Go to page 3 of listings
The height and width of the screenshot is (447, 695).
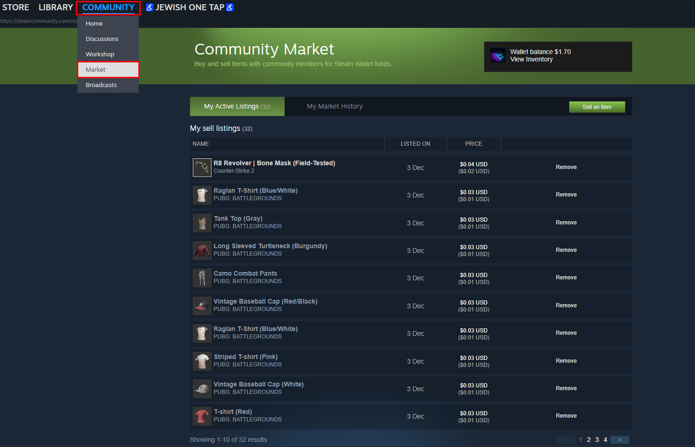pos(597,440)
